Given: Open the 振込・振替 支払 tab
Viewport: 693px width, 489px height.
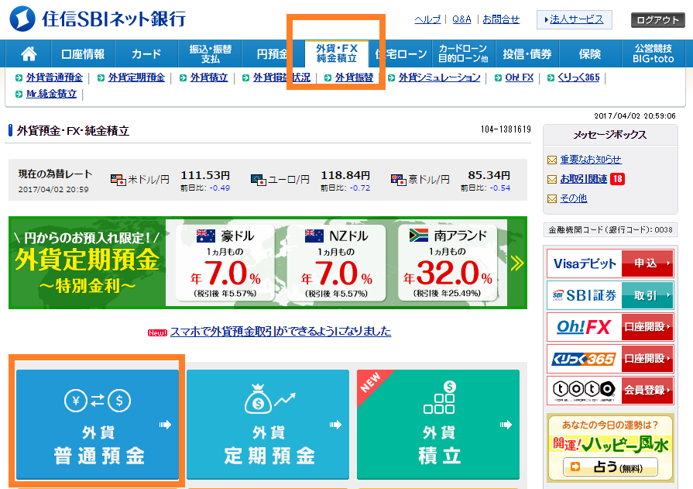Looking at the screenshot, I should pos(210,54).
